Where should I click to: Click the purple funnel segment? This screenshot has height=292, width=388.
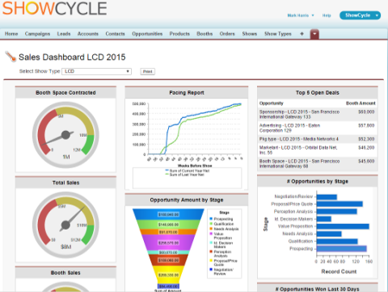point(168,243)
